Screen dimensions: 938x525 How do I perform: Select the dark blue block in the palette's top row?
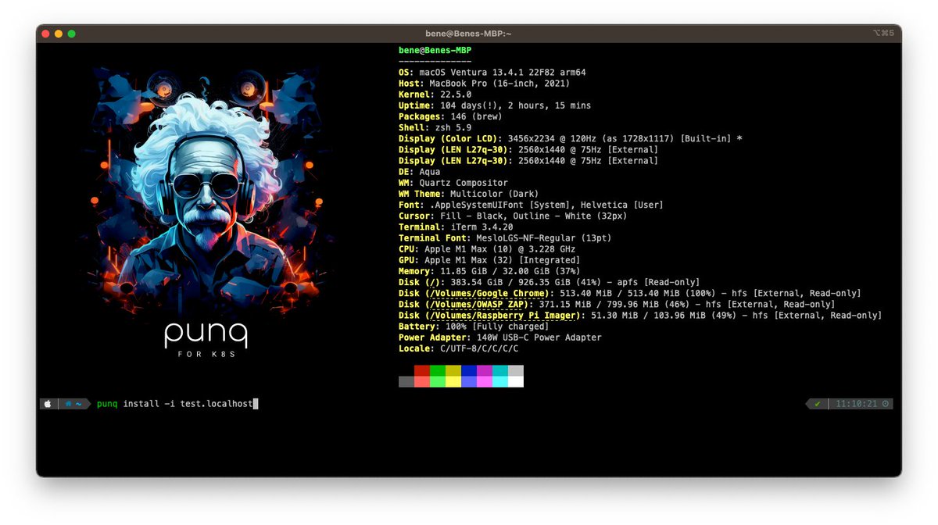(x=469, y=370)
